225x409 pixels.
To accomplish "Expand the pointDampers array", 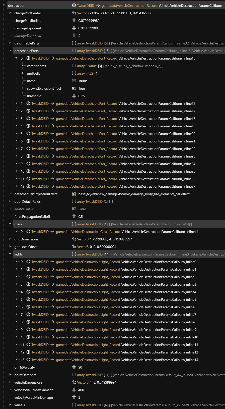I will [10, 375].
